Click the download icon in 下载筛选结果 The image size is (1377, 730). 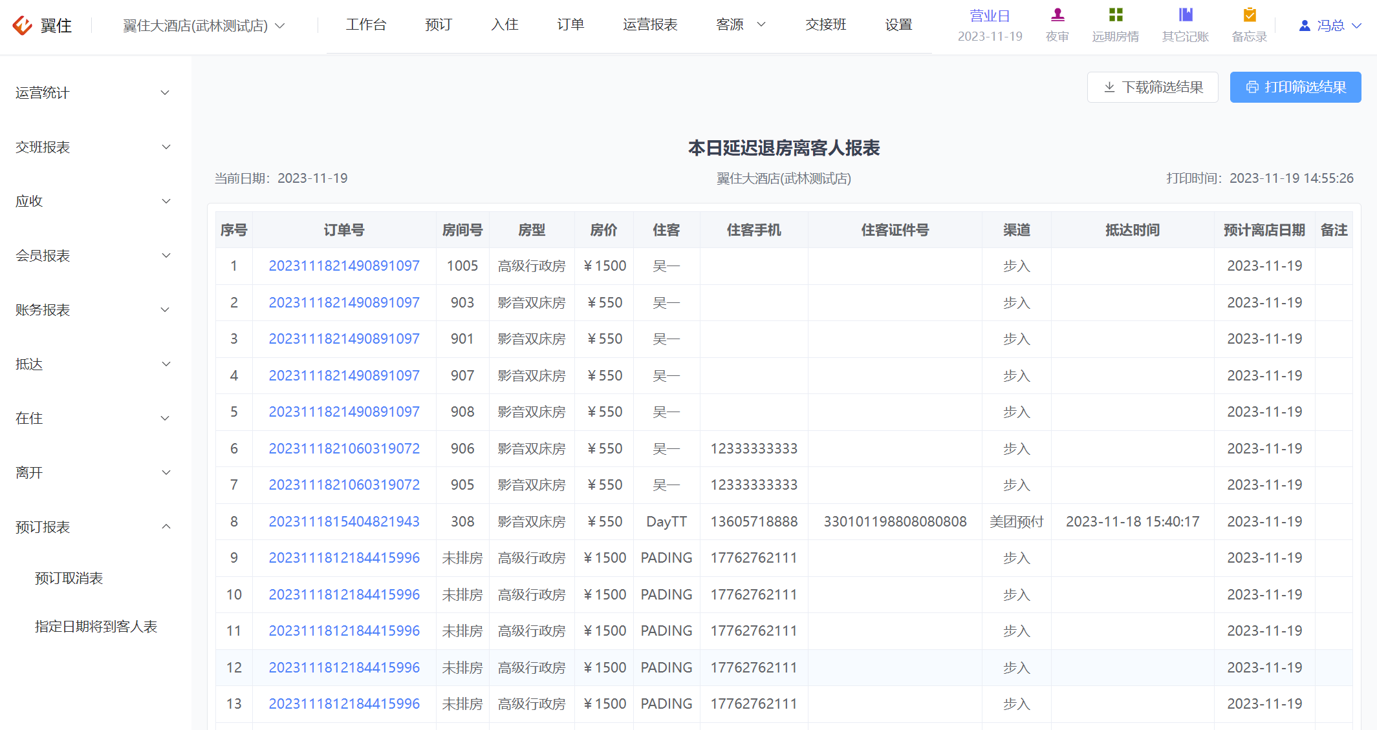coord(1109,87)
